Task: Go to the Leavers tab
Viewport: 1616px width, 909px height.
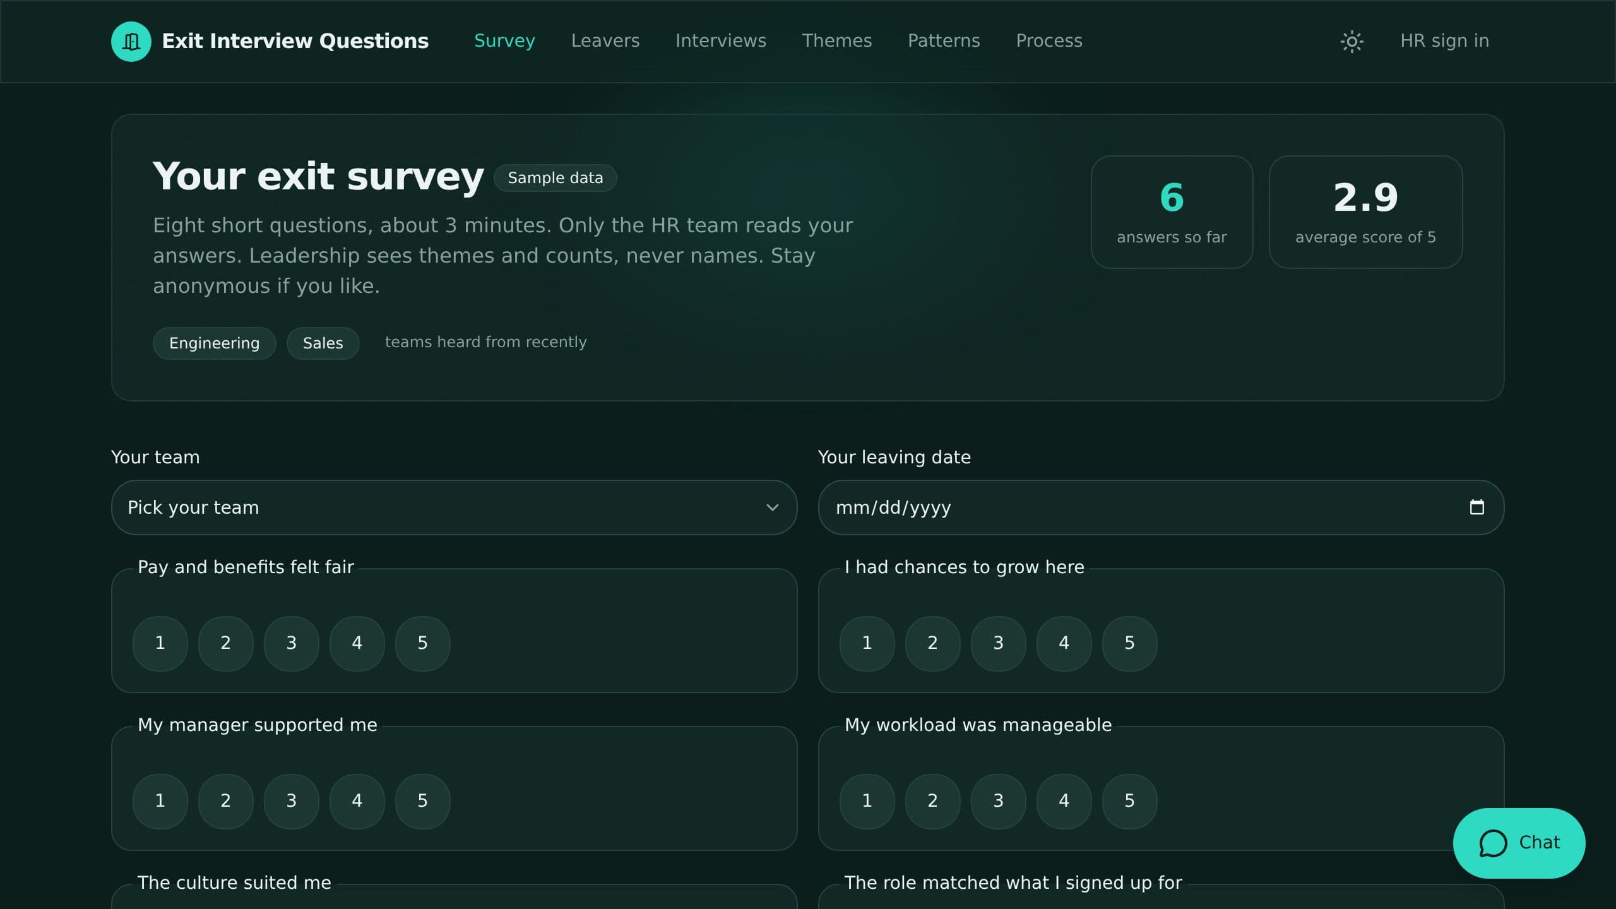Action: (x=605, y=41)
